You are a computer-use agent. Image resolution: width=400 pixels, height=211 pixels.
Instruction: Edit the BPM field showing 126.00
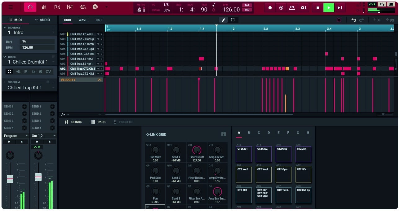[37, 47]
